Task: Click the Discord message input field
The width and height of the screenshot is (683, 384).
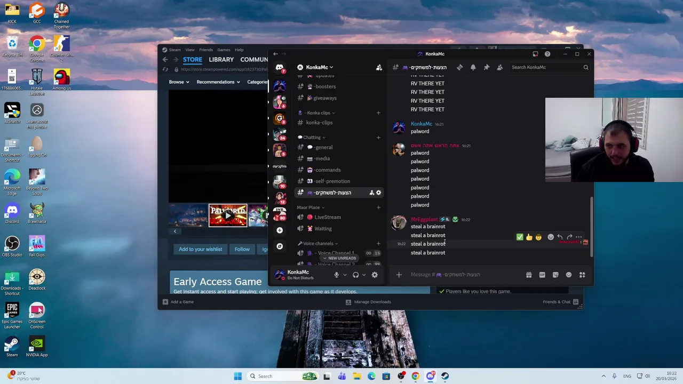Action: click(x=464, y=275)
